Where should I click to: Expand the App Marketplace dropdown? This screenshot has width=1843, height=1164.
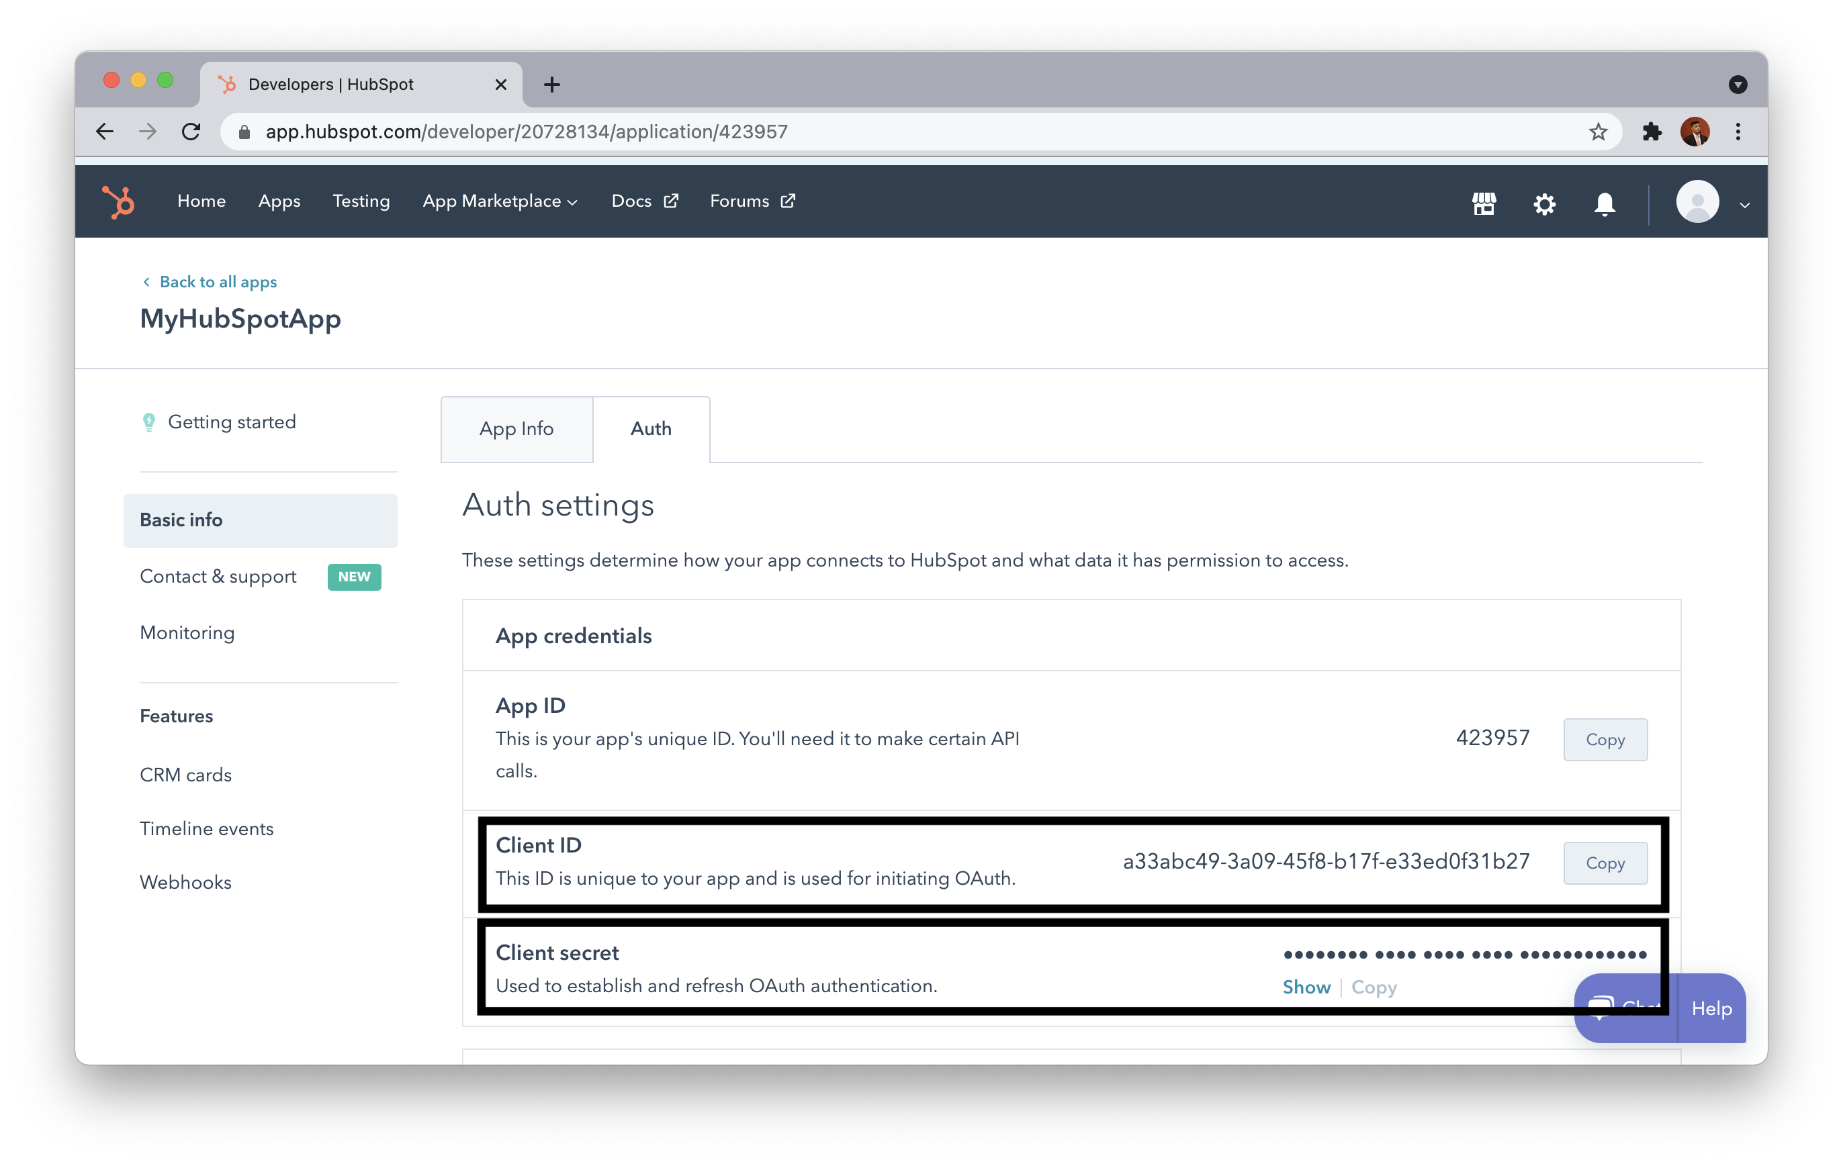click(x=500, y=201)
